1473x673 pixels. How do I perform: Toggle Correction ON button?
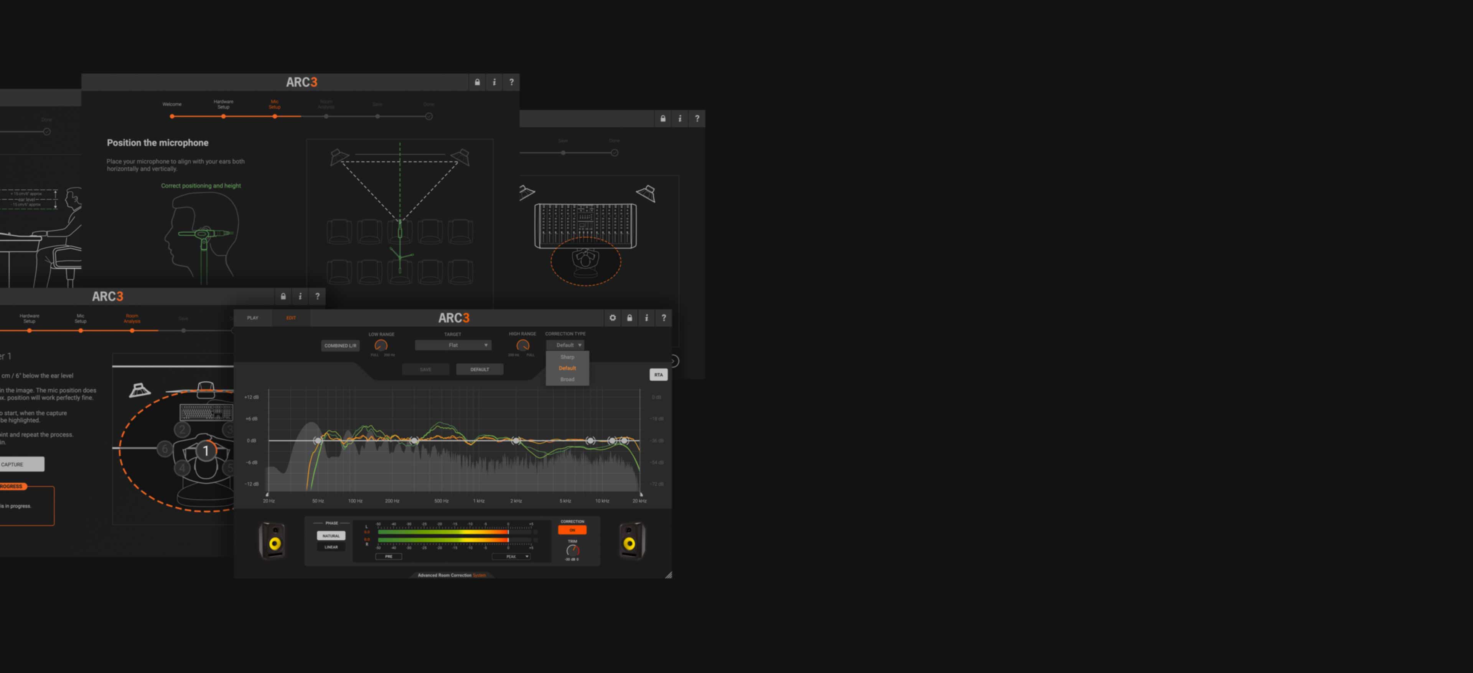(572, 530)
